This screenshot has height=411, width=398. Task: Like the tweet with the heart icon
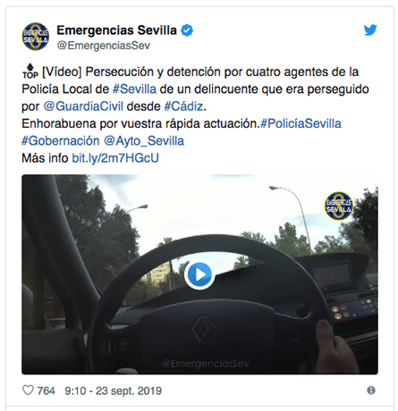tap(28, 390)
